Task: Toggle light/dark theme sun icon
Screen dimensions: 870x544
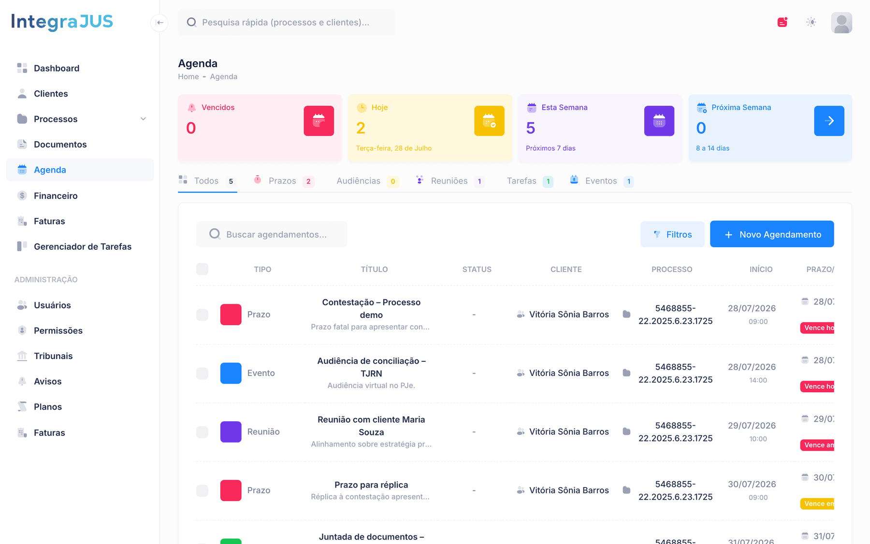Action: pos(811,22)
